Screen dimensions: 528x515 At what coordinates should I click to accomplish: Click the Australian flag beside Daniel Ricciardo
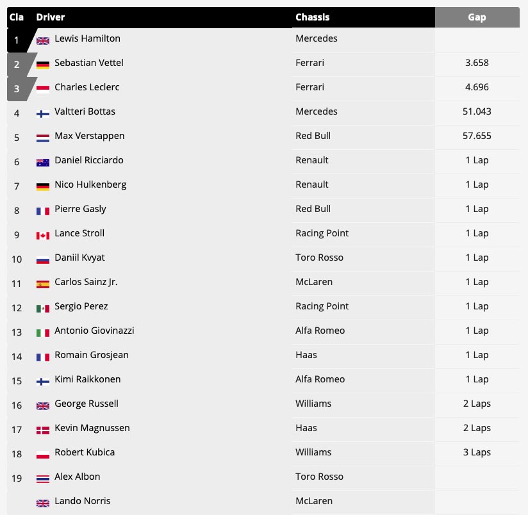tap(43, 163)
